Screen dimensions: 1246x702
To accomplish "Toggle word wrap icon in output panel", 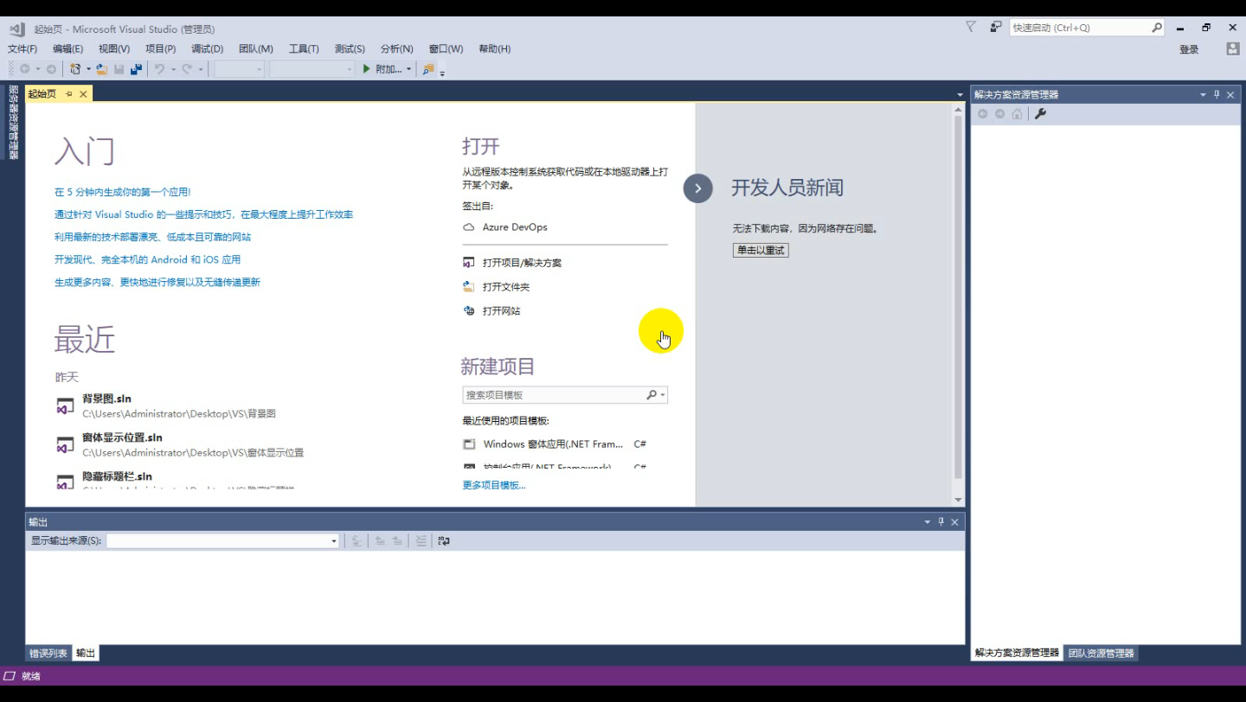I will (x=443, y=540).
